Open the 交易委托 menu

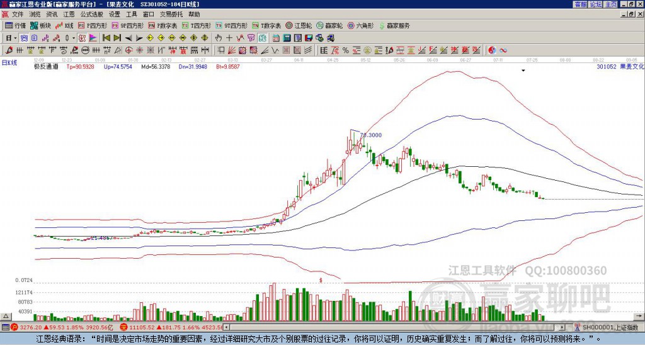pos(171,14)
